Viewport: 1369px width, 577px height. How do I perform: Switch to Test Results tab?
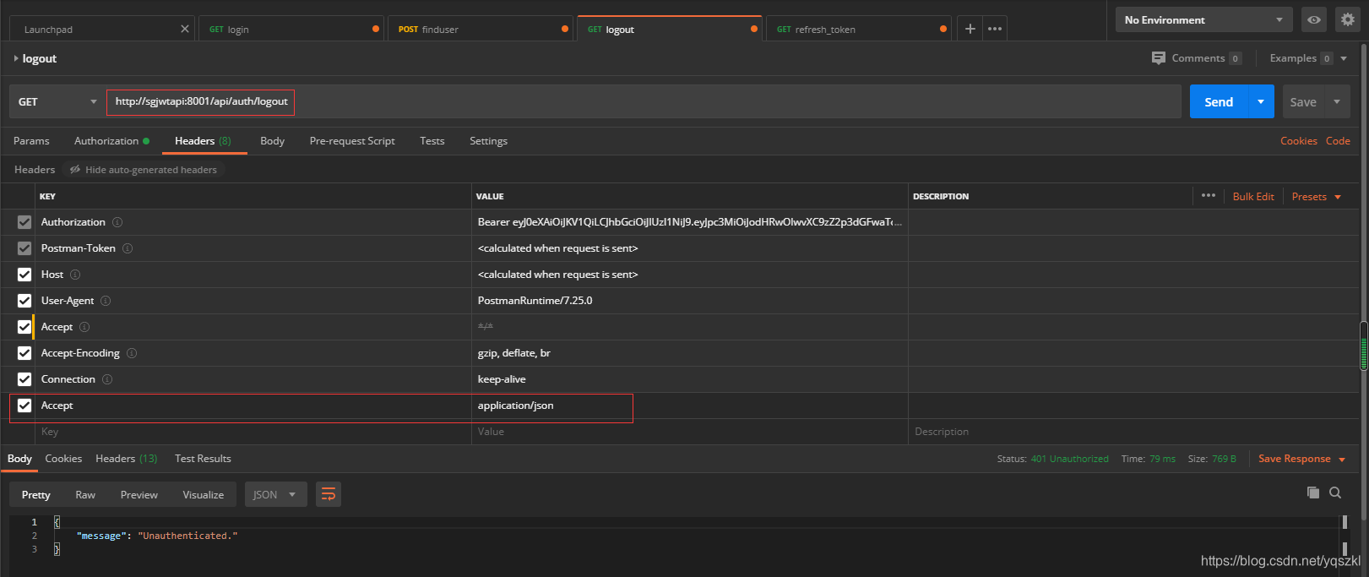point(203,459)
